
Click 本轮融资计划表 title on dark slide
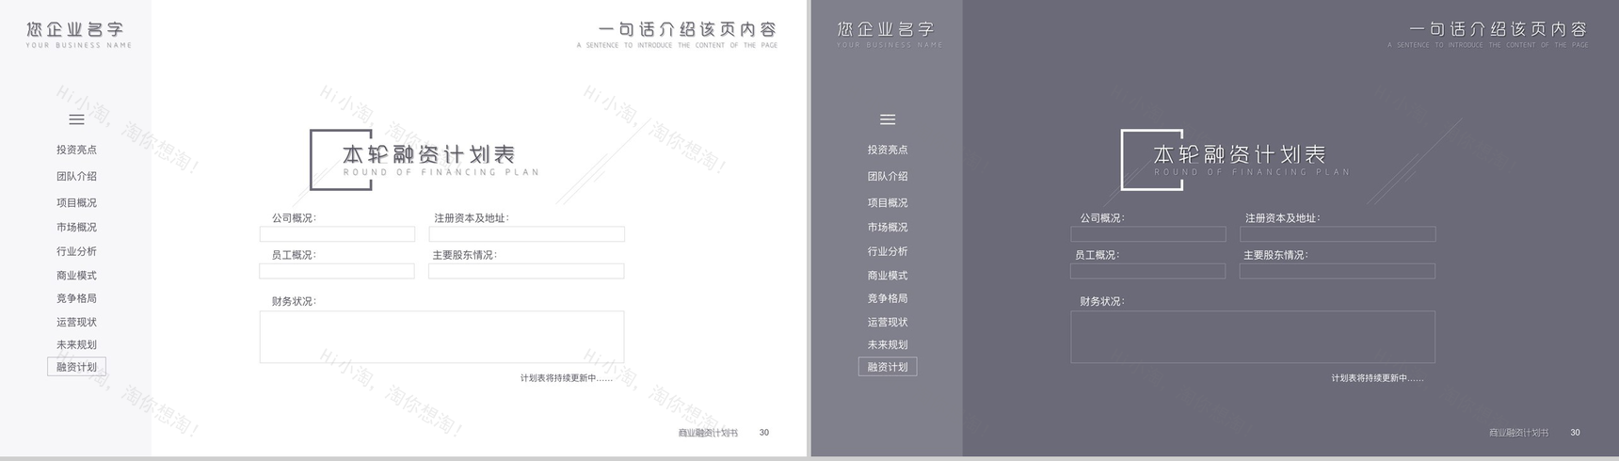[x=1240, y=154]
